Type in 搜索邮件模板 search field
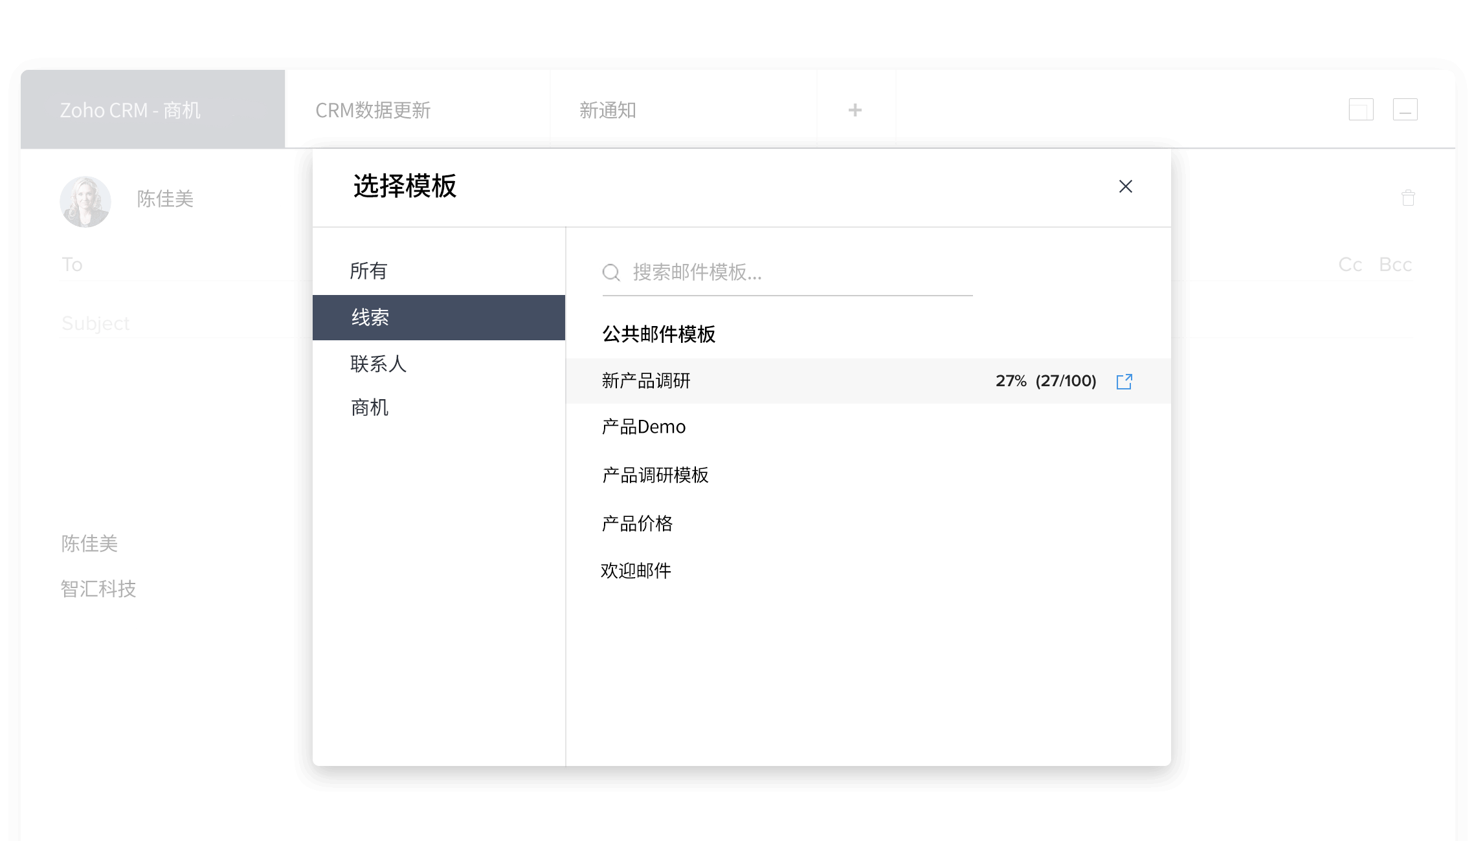This screenshot has height=841, width=1476. coord(796,272)
